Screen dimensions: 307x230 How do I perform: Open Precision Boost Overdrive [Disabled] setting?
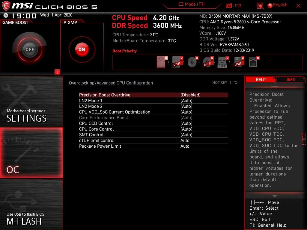coord(190,95)
